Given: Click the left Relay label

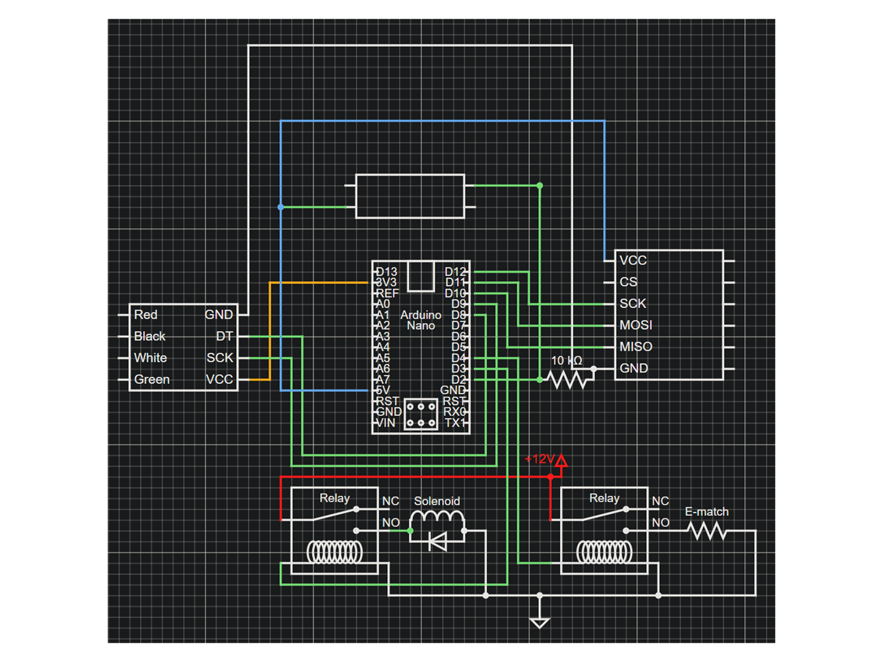Looking at the screenshot, I should [x=335, y=498].
